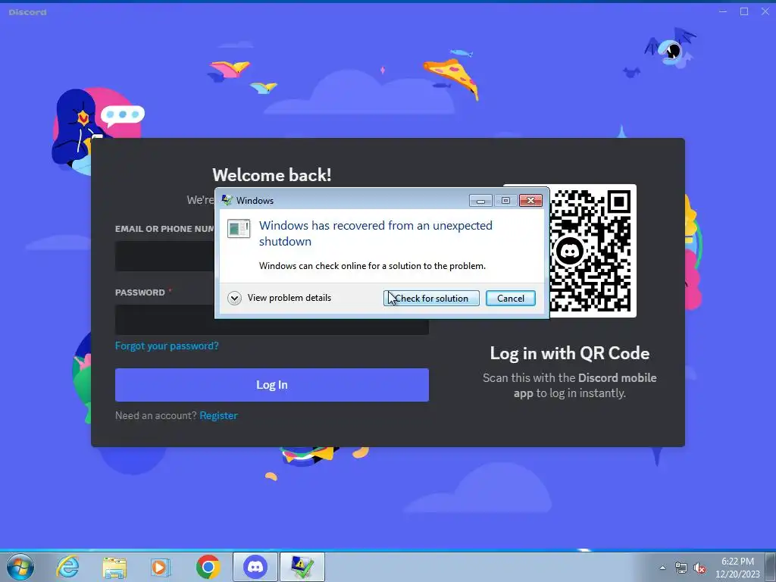Viewport: 776px width, 582px height.
Task: Click the recovered from unexpected shutdown heading
Action: [376, 233]
